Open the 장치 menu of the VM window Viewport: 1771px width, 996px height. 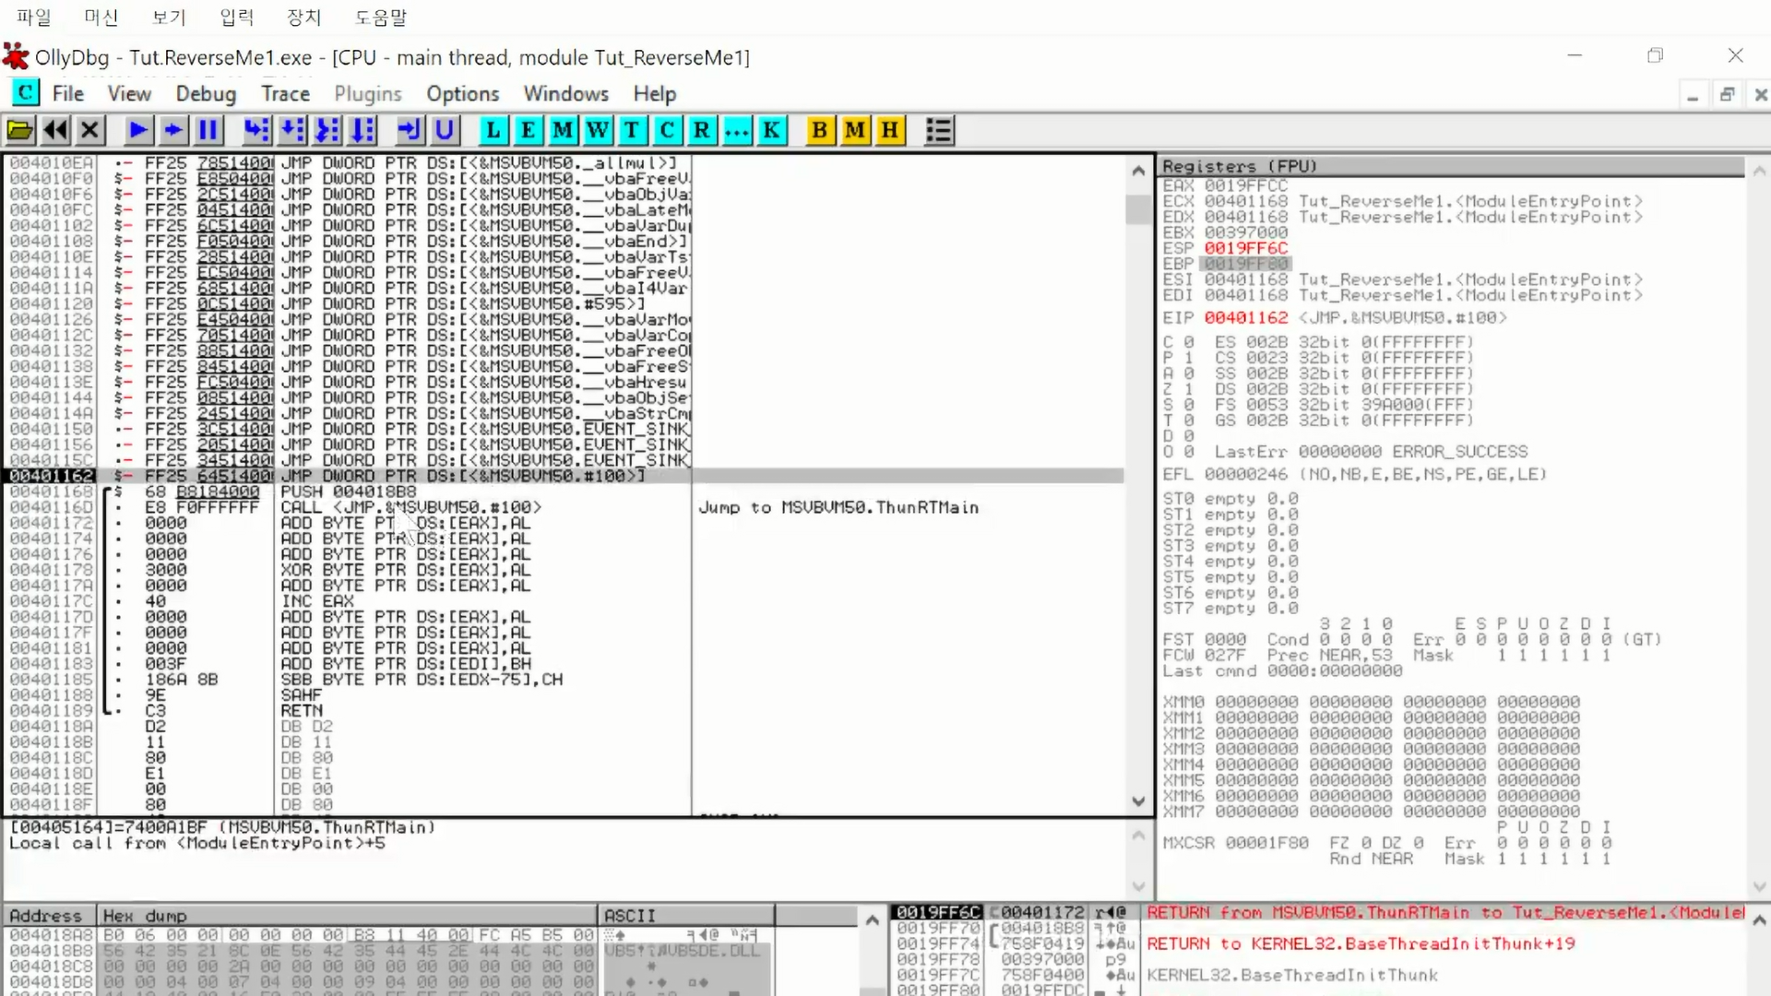click(303, 17)
